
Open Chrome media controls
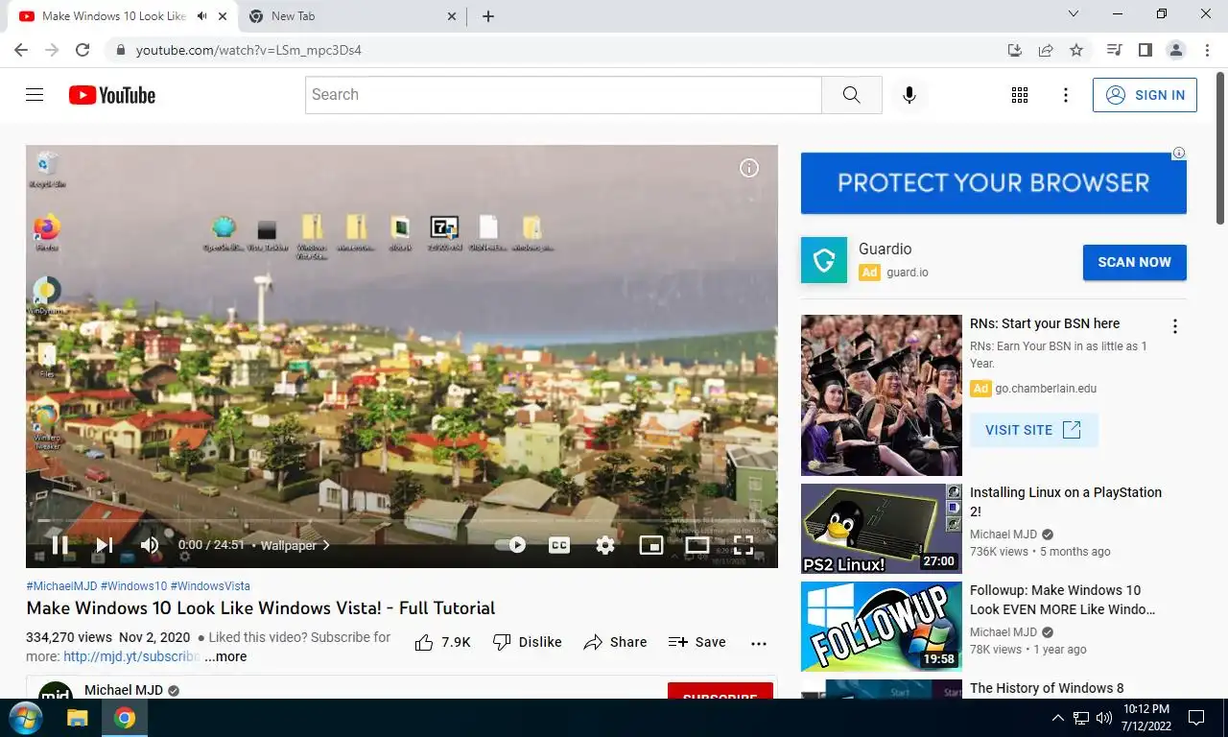coord(1114,50)
